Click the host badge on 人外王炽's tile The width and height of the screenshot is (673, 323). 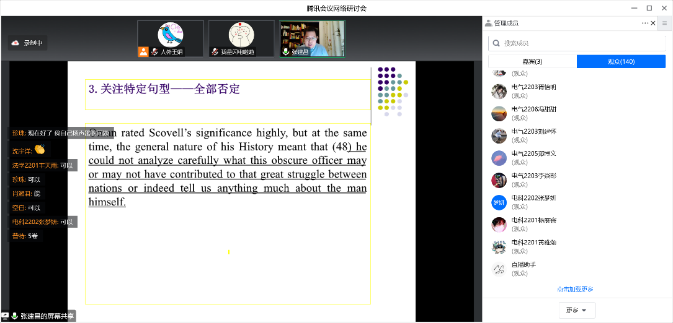tap(143, 52)
